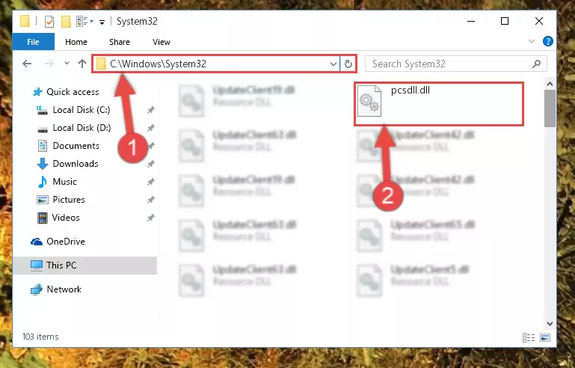Click the vertical scrollbar thumb
Viewport: 575px width, 368px height.
550,108
